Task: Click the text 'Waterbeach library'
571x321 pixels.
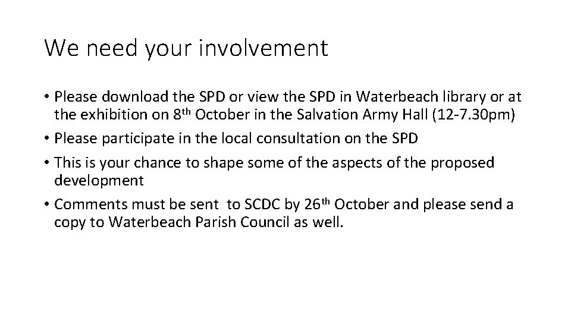Action: [x=421, y=97]
